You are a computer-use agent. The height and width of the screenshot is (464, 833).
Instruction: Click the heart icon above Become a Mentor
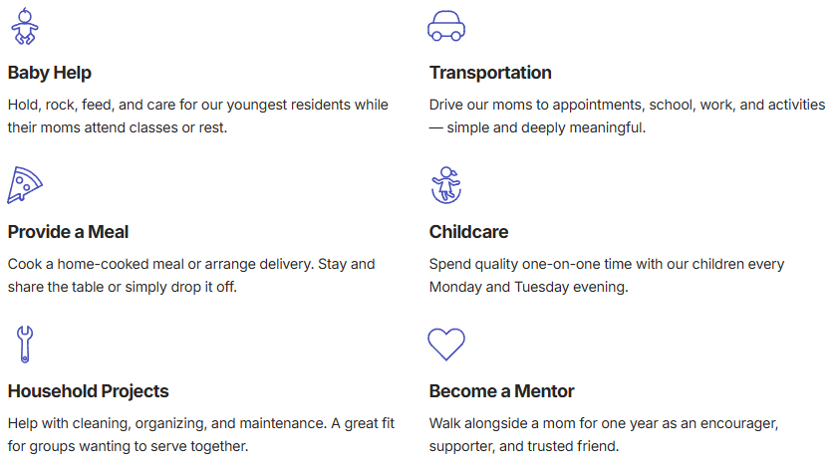click(445, 345)
